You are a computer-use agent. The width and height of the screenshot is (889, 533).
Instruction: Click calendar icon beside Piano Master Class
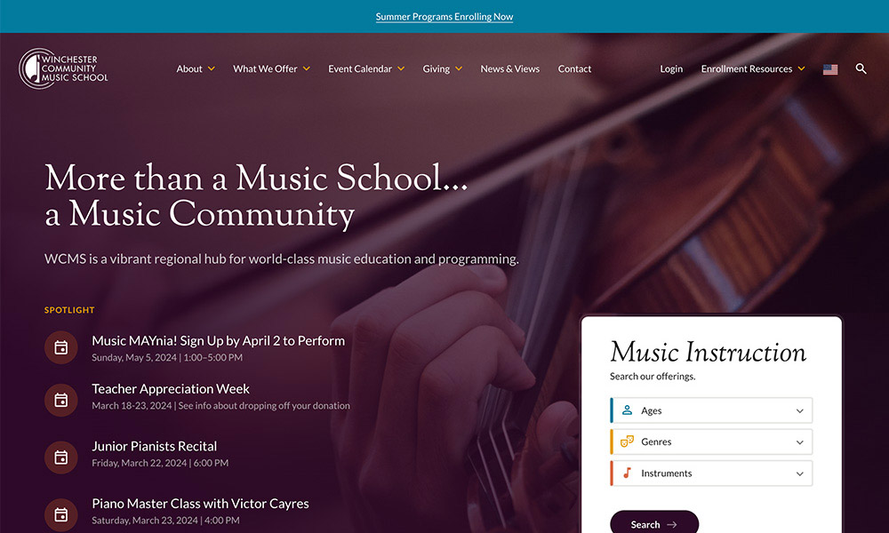tap(61, 514)
